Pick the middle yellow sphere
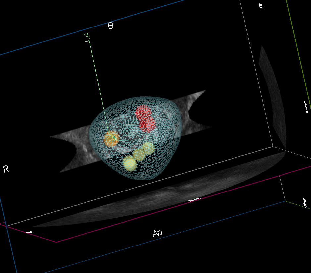 pos(139,154)
